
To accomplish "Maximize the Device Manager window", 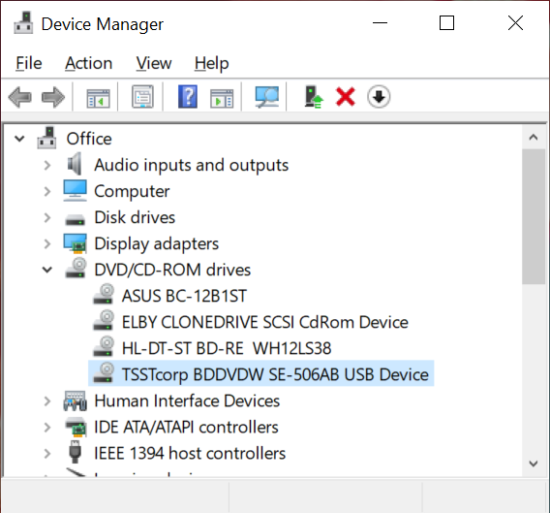I will click(447, 23).
